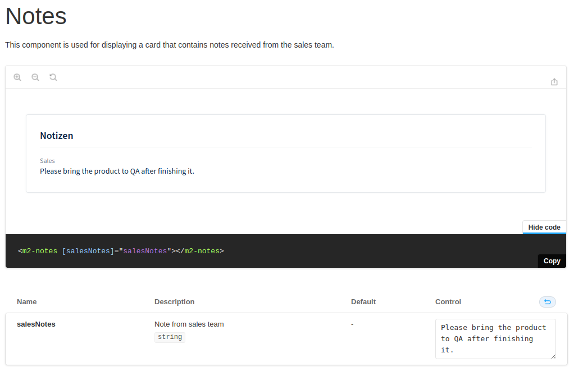Zoom out of the story canvas
This screenshot has height=372, width=574.
pyautogui.click(x=35, y=77)
